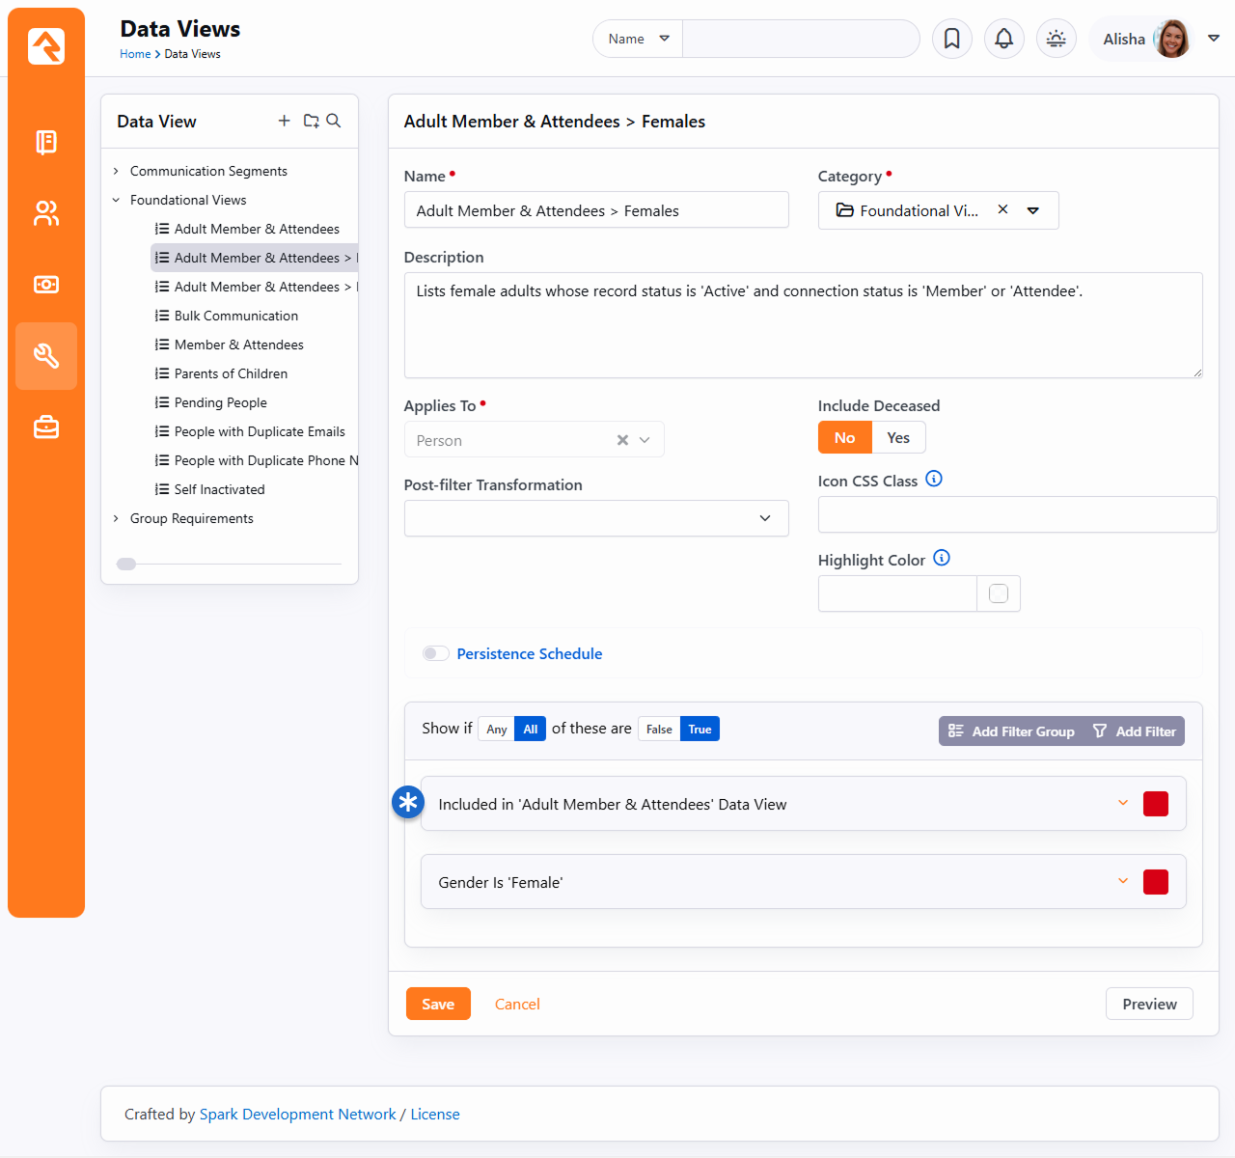Select the Any filter option
This screenshot has height=1158, width=1235.
[x=497, y=730]
